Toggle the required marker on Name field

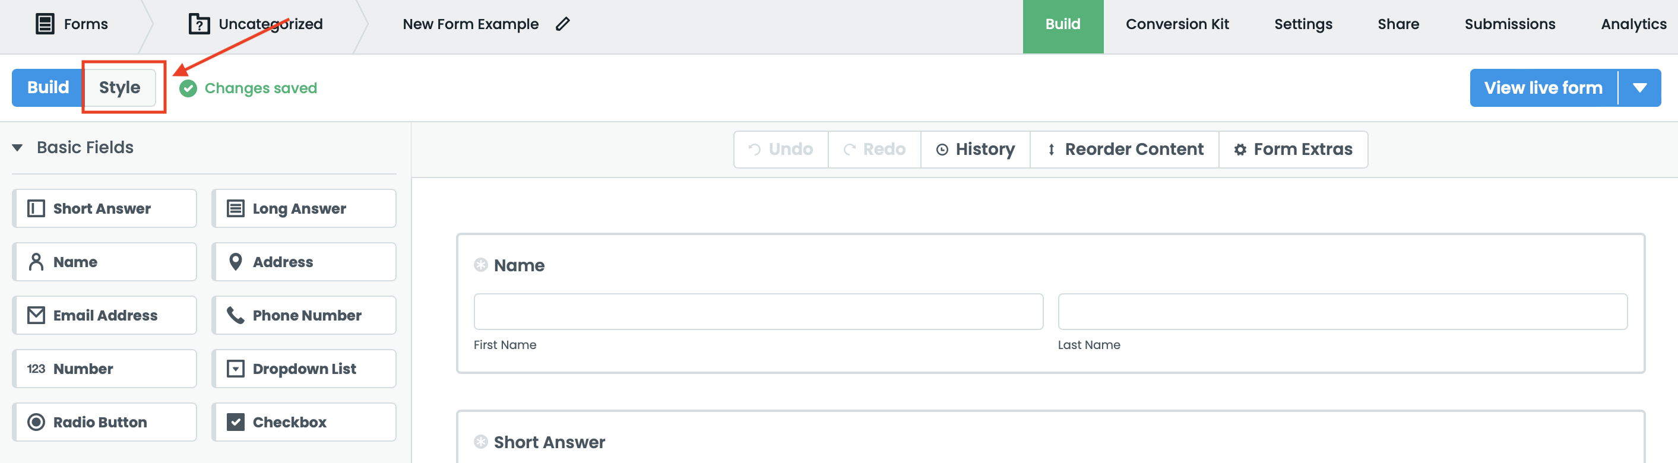pyautogui.click(x=481, y=265)
